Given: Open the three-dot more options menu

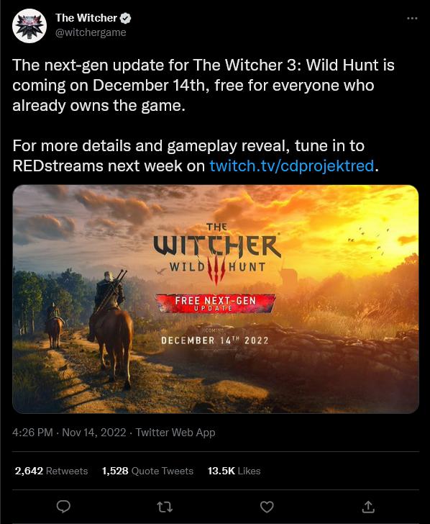Looking at the screenshot, I should click(x=412, y=18).
